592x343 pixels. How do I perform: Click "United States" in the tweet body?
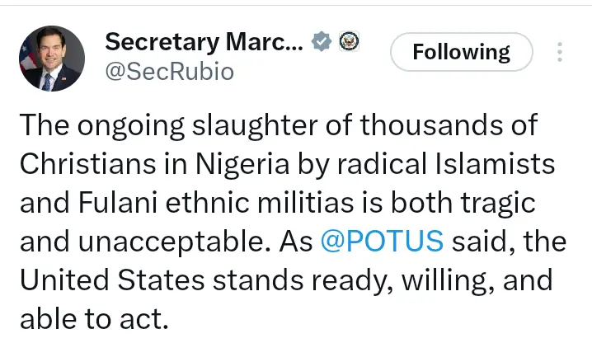(110, 280)
